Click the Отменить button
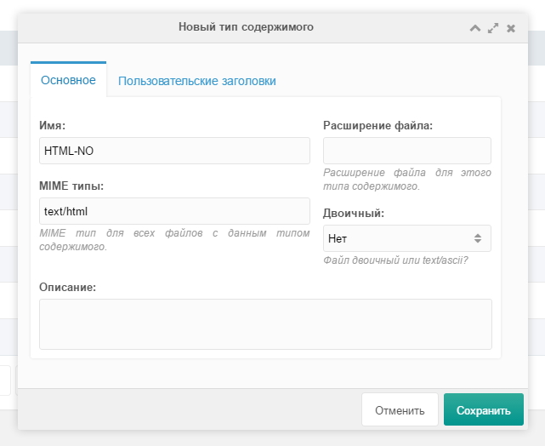The height and width of the screenshot is (446, 545). click(x=400, y=409)
